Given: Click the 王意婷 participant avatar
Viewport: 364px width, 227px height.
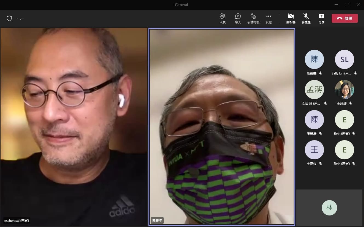Looking at the screenshot, I should (314, 150).
